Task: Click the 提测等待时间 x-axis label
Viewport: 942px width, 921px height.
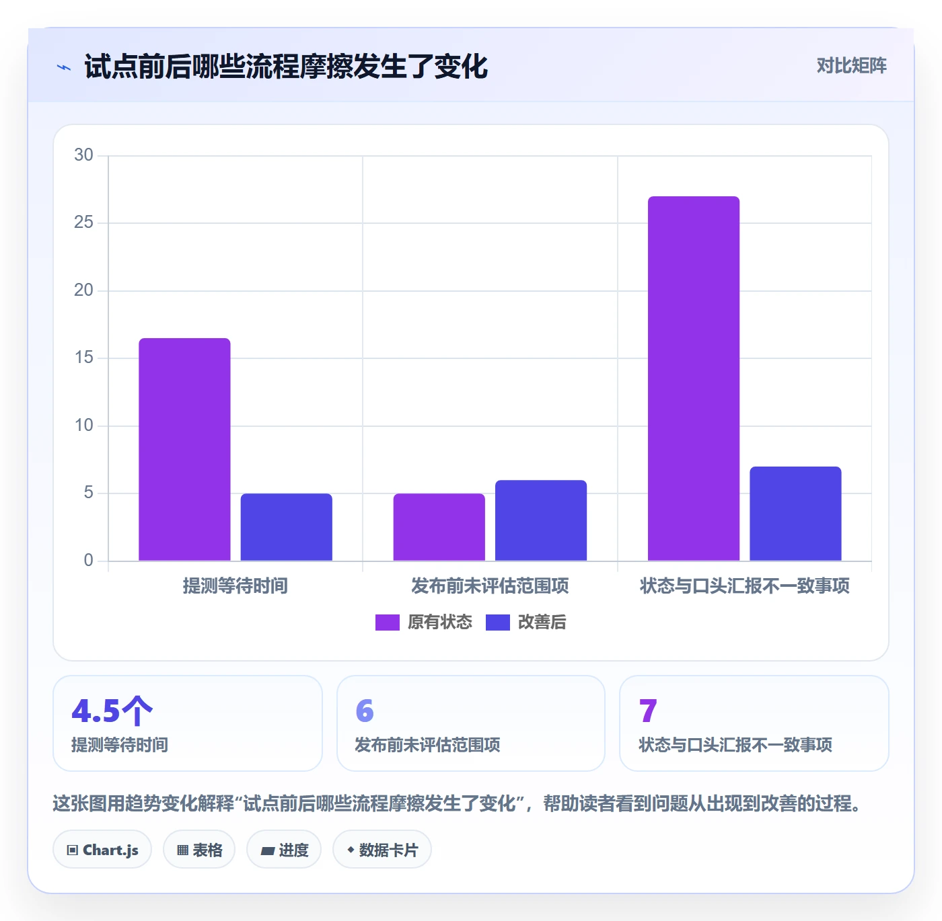Action: (235, 586)
